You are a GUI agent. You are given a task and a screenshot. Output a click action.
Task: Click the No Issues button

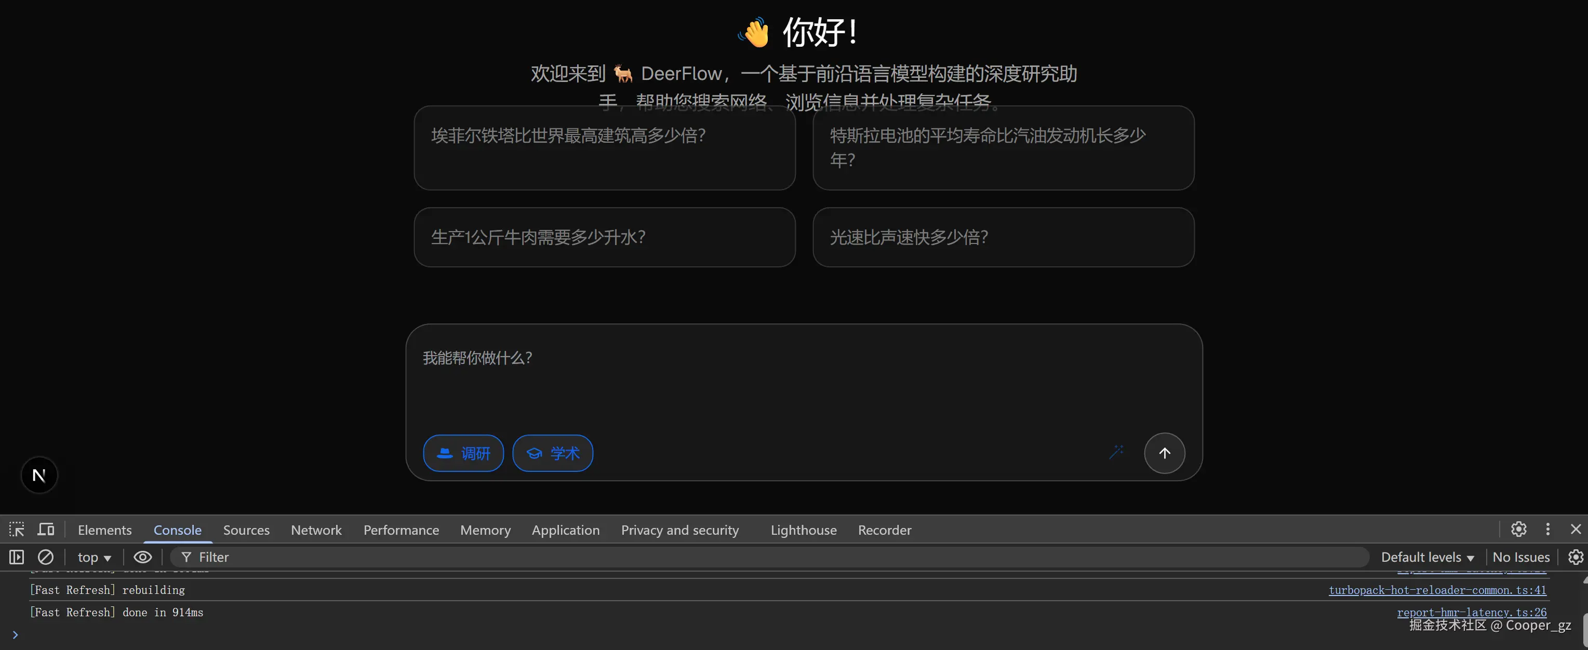click(x=1521, y=557)
